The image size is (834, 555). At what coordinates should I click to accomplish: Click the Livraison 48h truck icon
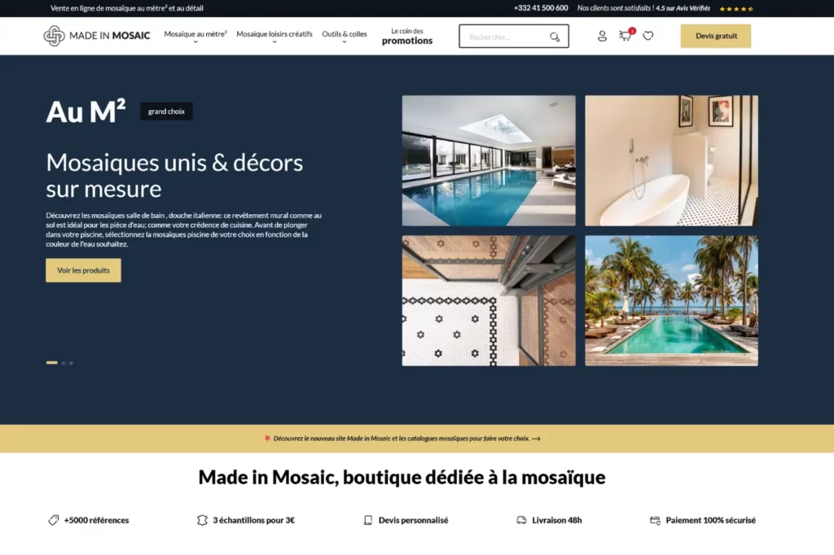[521, 520]
